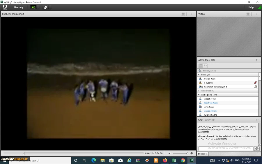Viewport: 262px width, 164px height.
Task: Open Google Chrome from taskbar
Action: (183, 161)
